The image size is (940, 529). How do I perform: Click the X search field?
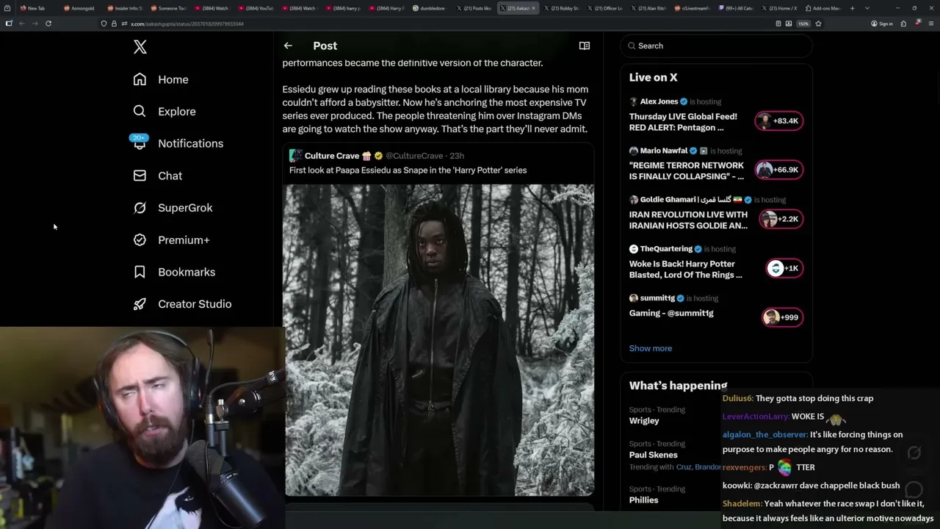pyautogui.click(x=717, y=46)
